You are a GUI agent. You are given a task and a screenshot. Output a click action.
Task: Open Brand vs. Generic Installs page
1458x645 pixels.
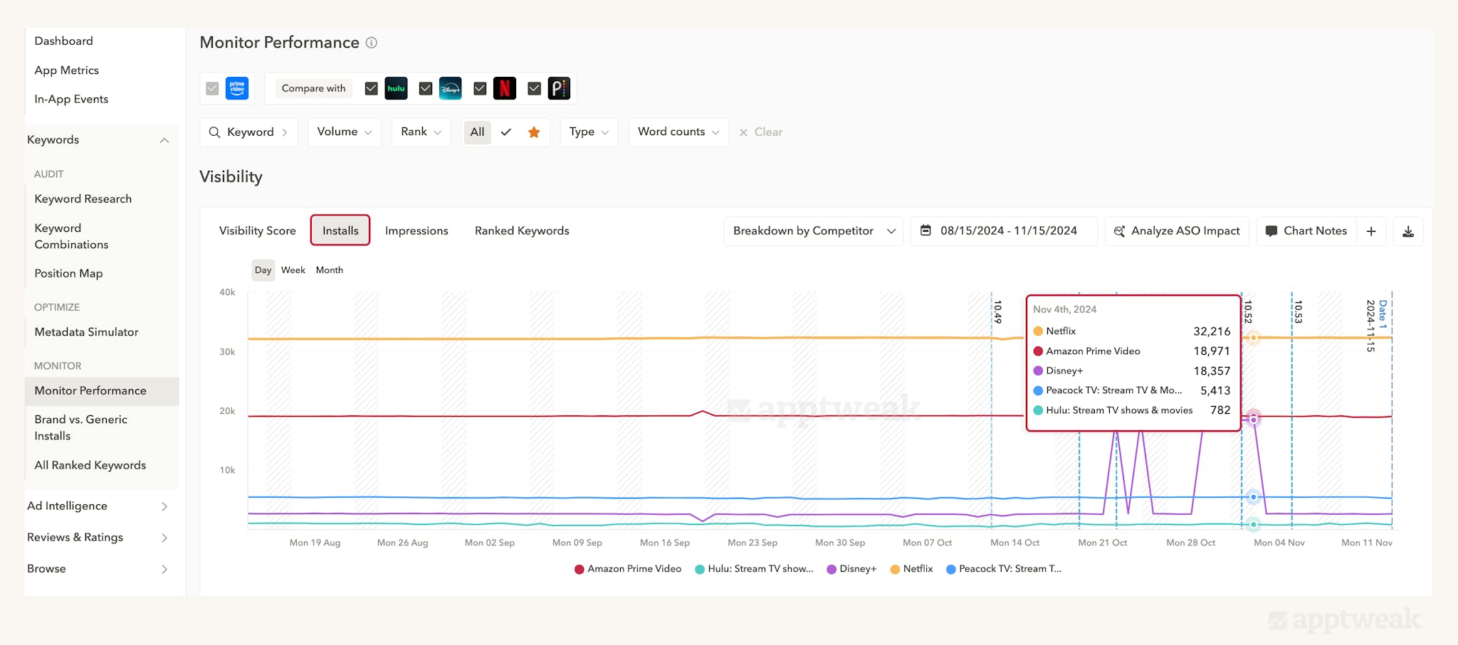[x=80, y=427]
